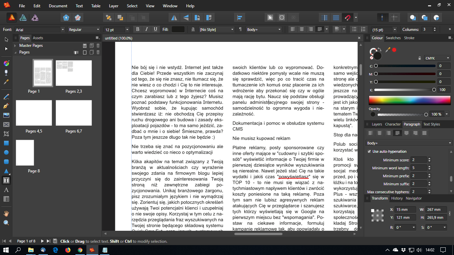The height and width of the screenshot is (255, 454).
Task: Expand the Master Pages section
Action: [x=15, y=45]
